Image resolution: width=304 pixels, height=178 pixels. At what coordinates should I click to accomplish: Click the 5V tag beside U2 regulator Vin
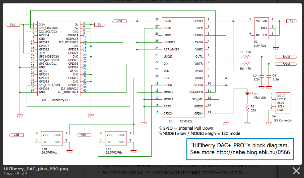pyautogui.click(x=292, y=21)
